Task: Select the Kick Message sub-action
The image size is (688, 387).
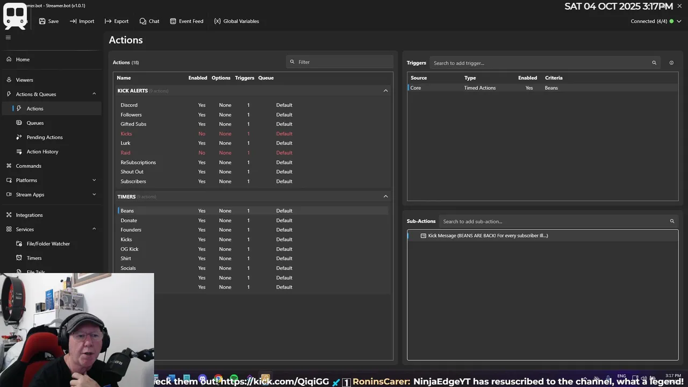Action: pyautogui.click(x=543, y=235)
